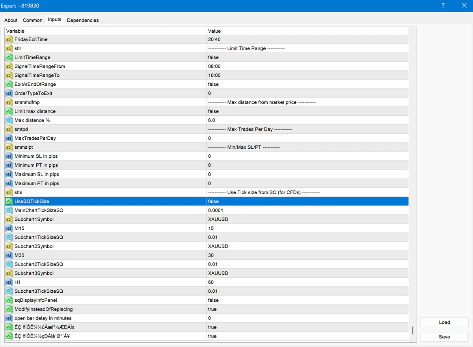The image size is (473, 347).
Task: Open the UseSQTickSize value dropdown
Action: (307, 201)
